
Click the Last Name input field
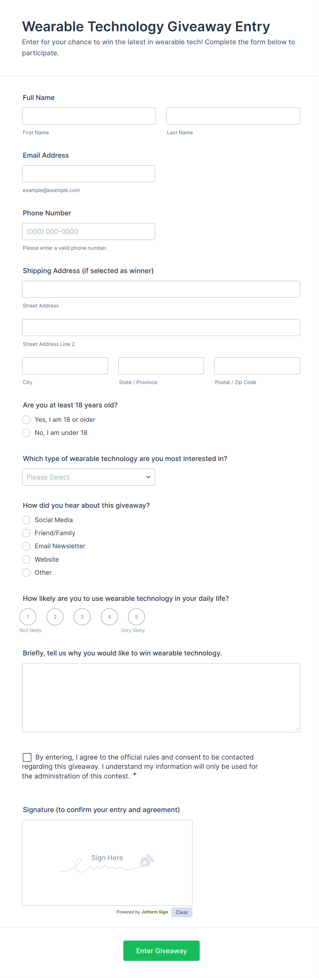tap(233, 116)
